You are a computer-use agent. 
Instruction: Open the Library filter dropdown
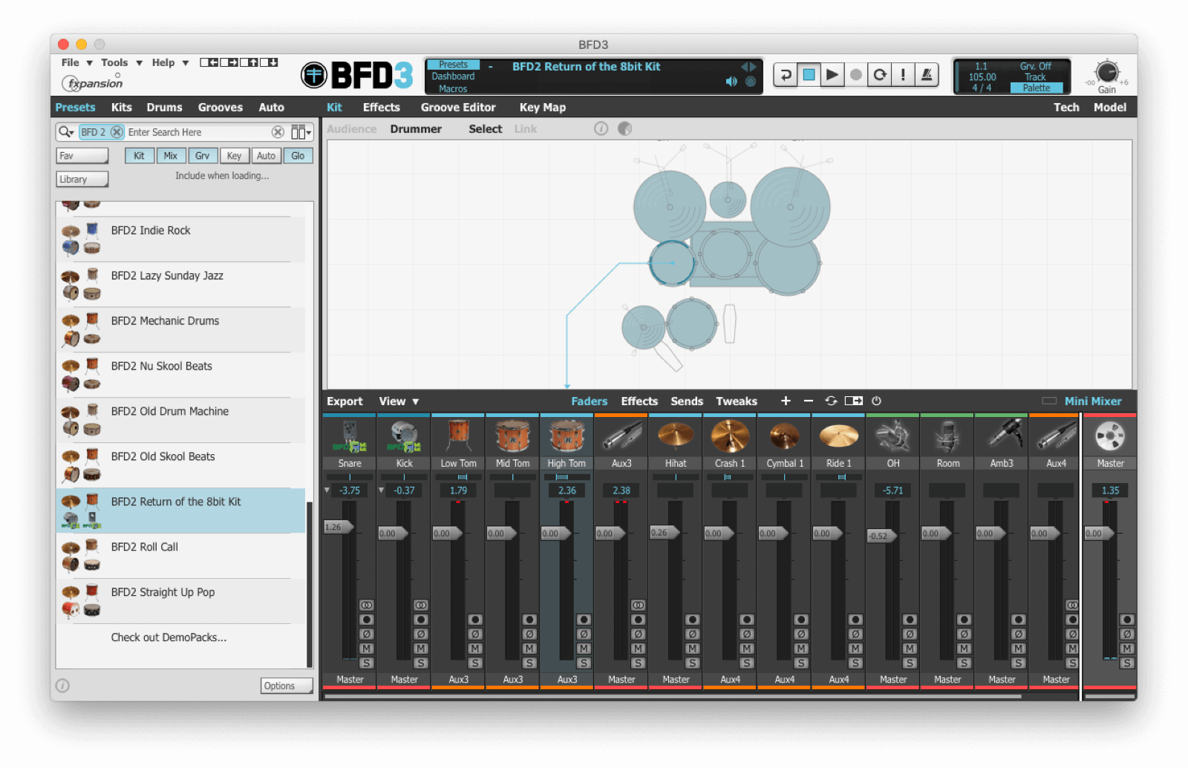(82, 179)
